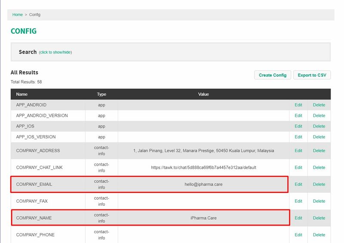The image size is (344, 243).
Task: Delete the COMPANY_EMAIL entry
Action: 319,184
